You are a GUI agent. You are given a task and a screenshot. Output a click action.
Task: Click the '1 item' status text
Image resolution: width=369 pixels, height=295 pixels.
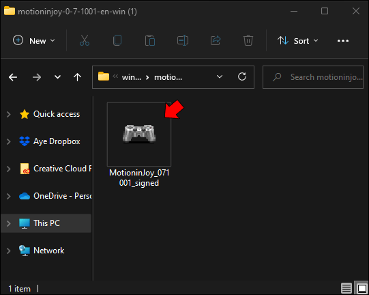[20, 289]
